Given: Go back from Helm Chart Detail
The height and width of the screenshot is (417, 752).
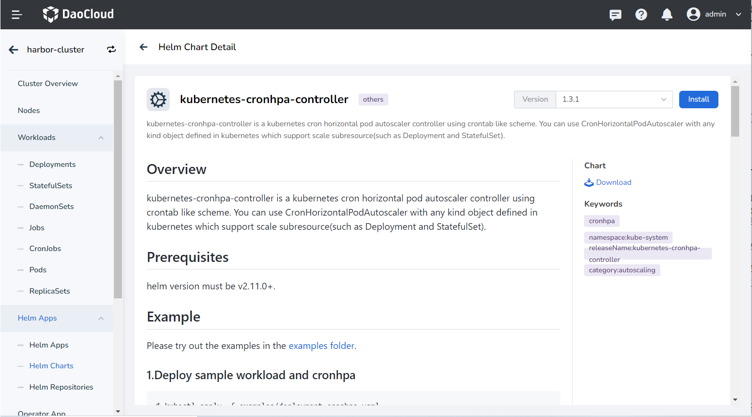Looking at the screenshot, I should pos(144,47).
